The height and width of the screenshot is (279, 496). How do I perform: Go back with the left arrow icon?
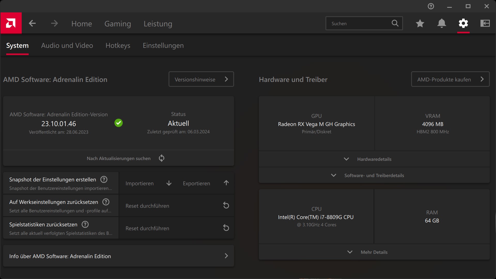coord(32,24)
